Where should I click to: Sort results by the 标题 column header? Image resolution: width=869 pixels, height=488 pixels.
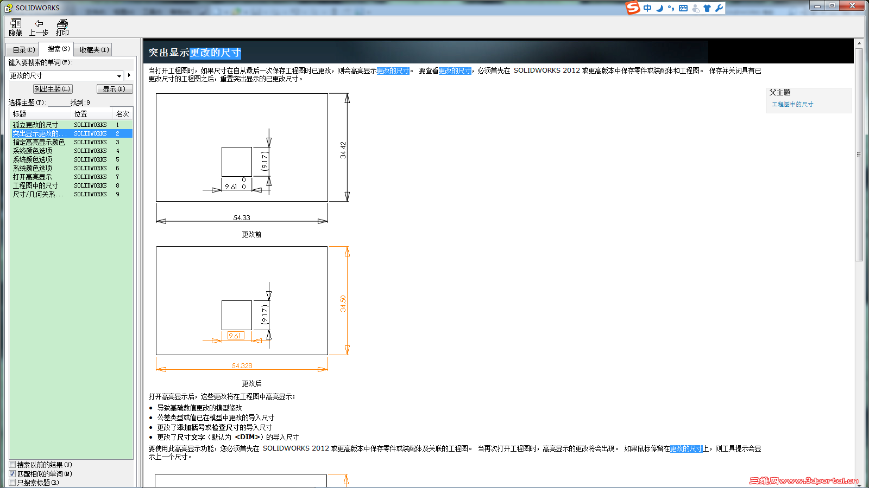pos(41,114)
